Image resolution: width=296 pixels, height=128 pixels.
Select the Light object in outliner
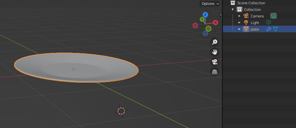tap(255, 23)
